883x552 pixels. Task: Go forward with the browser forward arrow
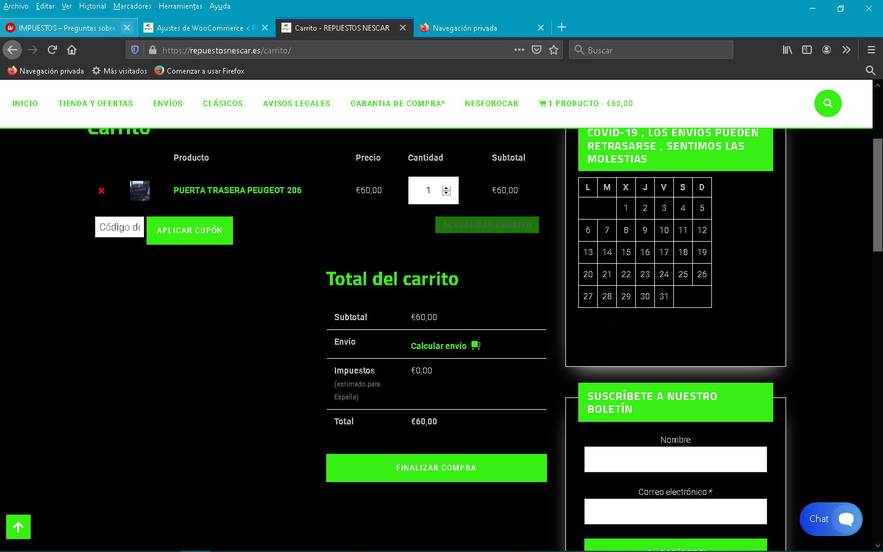point(32,50)
